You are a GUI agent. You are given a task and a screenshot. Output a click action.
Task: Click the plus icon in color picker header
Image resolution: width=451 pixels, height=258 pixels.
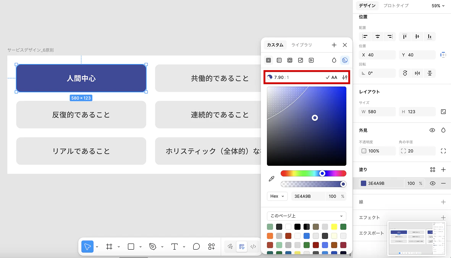pos(334,45)
